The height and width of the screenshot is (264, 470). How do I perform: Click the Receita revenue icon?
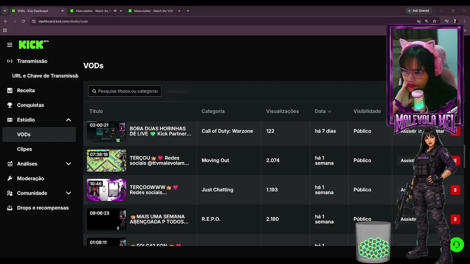point(10,91)
